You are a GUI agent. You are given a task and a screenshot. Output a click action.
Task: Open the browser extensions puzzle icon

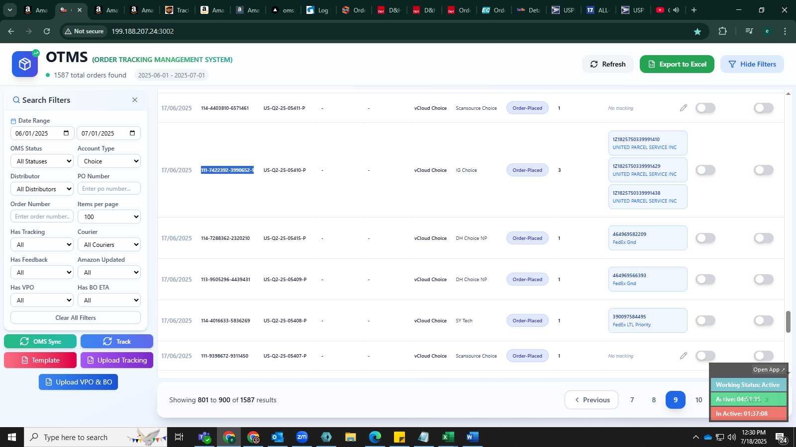tap(723, 31)
